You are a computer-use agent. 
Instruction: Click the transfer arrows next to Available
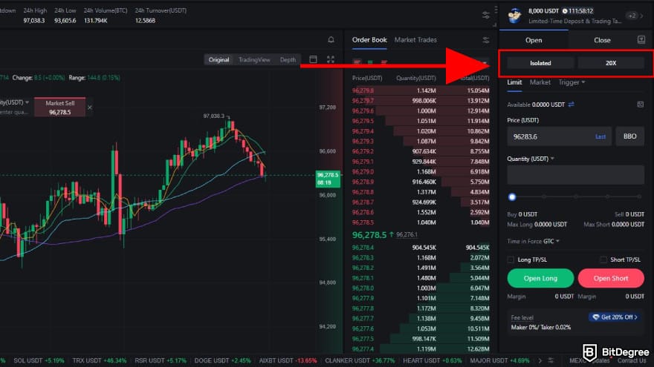point(572,105)
